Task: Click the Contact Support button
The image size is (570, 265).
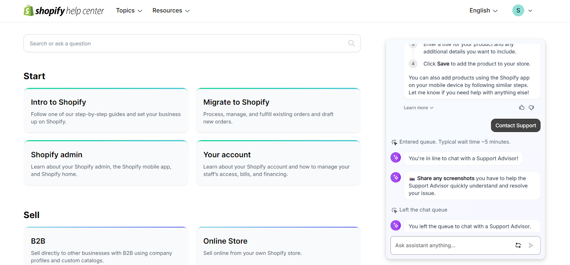Action: 515,126
